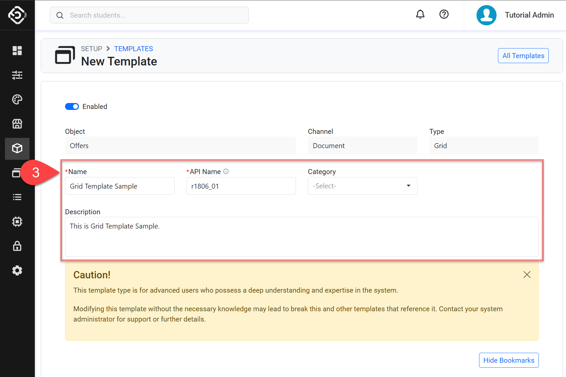
Task: Click the processor chip icon in sidebar
Action: click(17, 222)
